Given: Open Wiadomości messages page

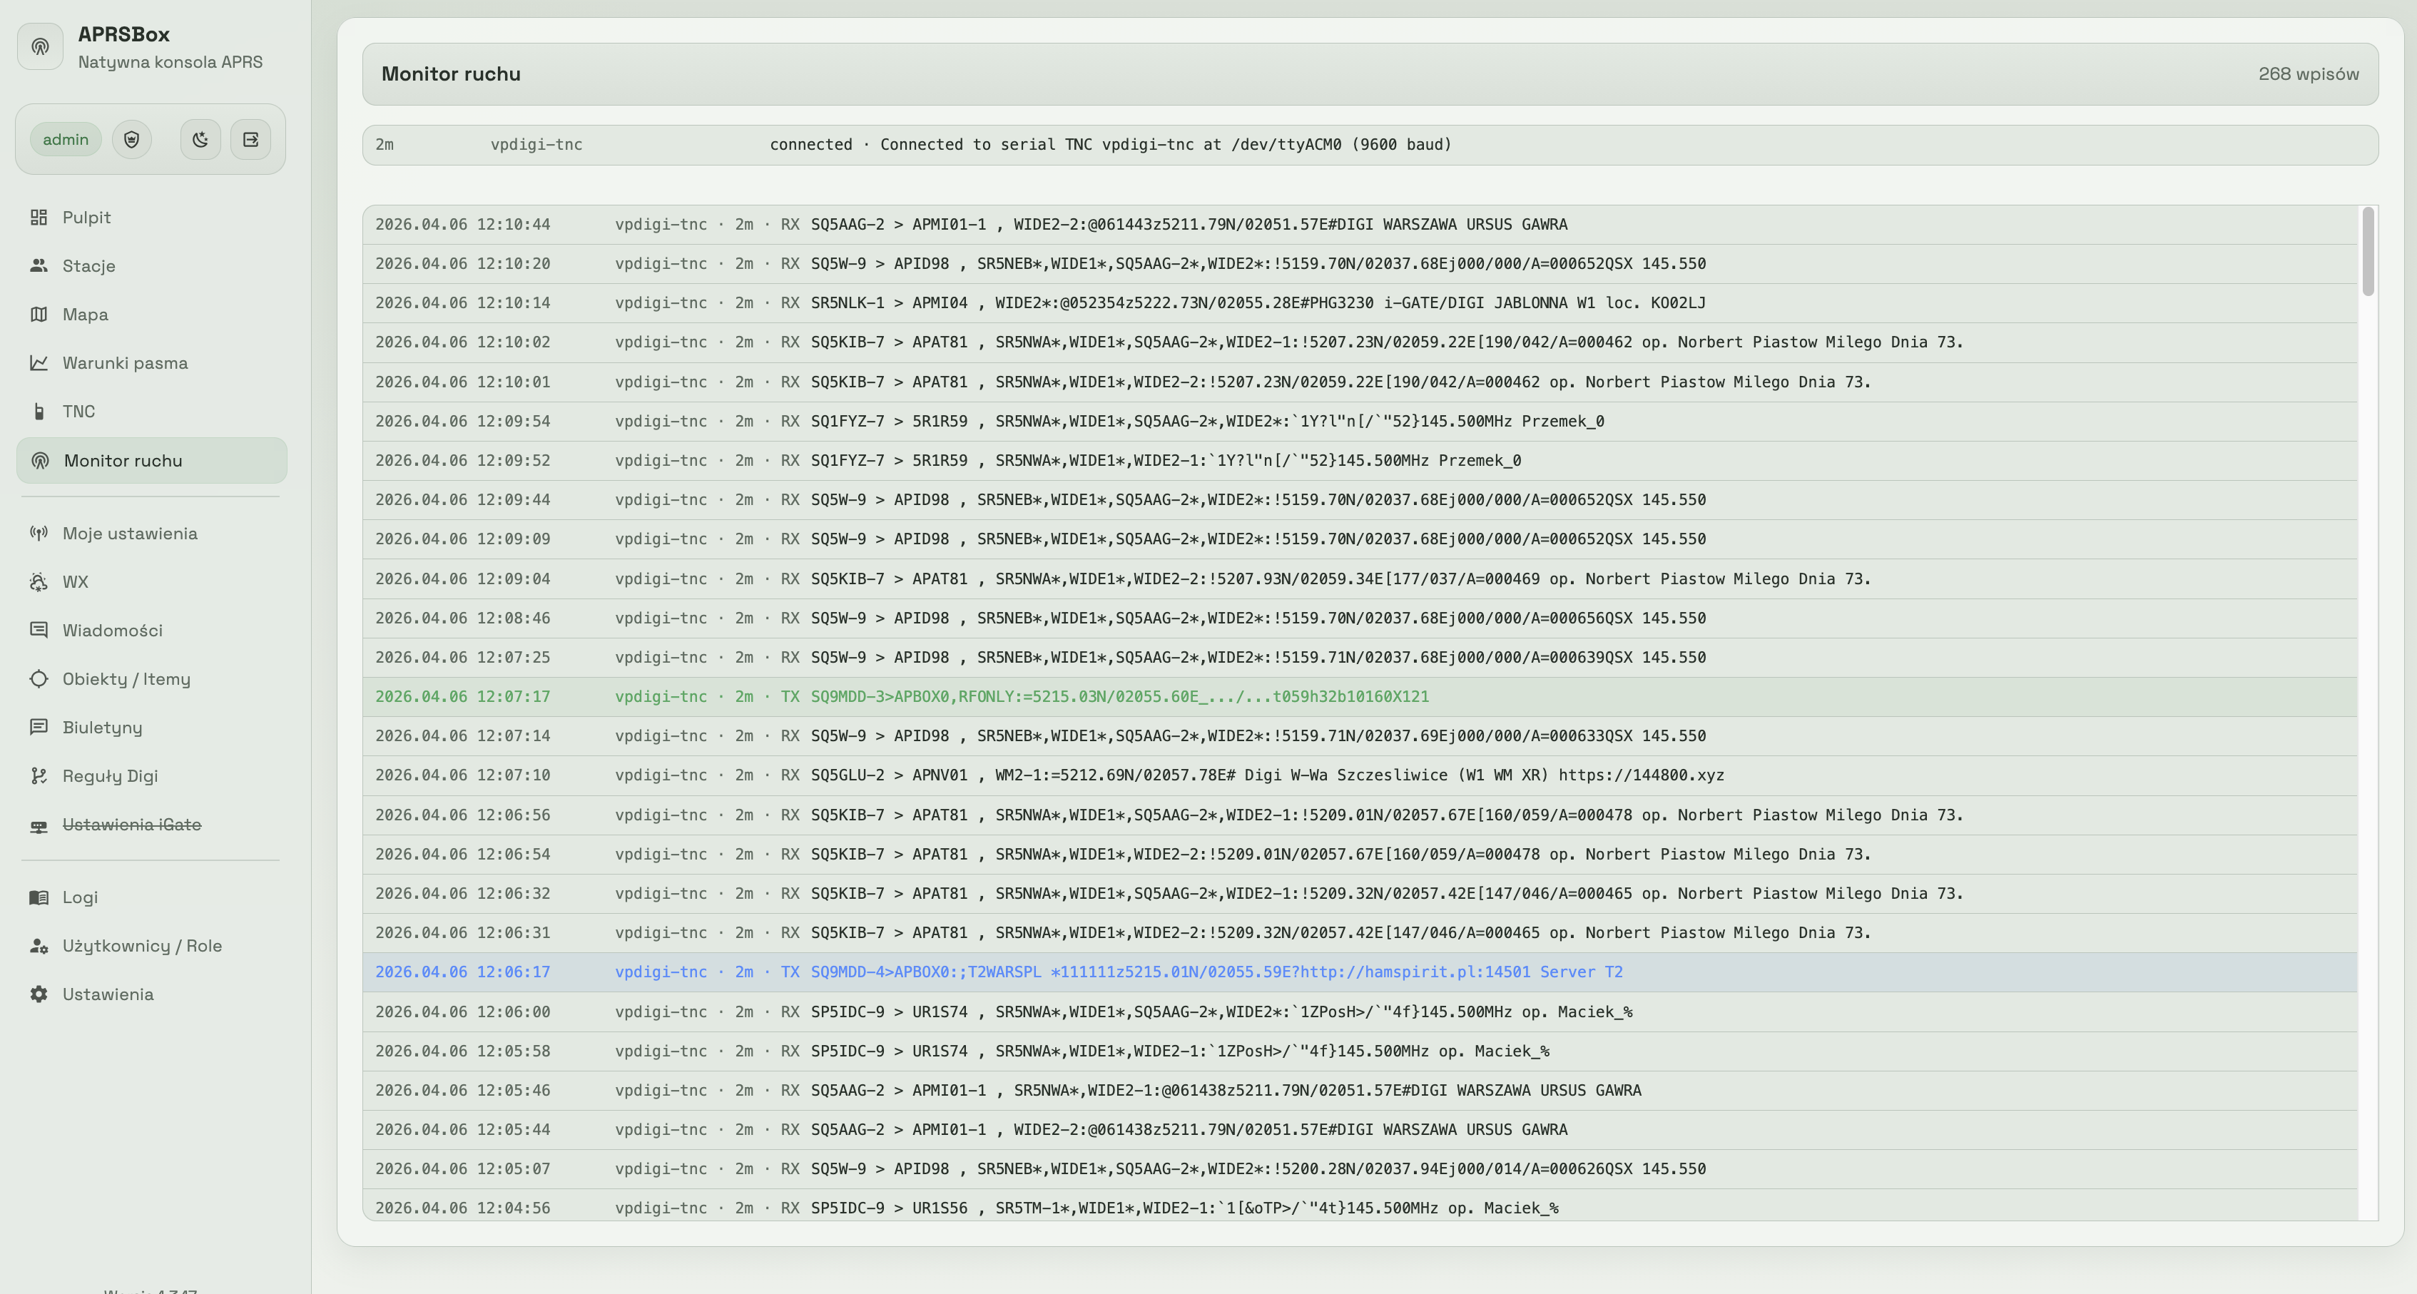Looking at the screenshot, I should point(112,631).
